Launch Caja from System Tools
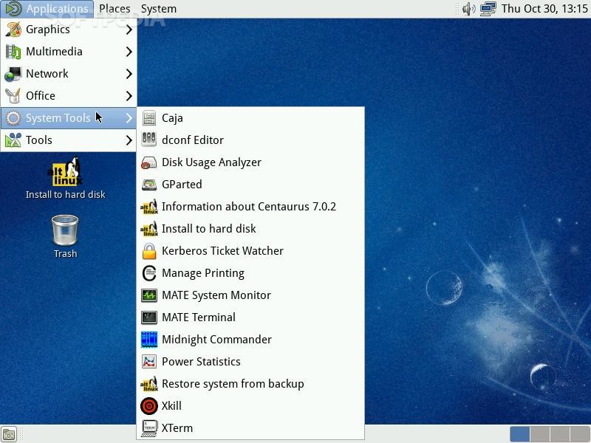This screenshot has width=591, height=443. pyautogui.click(x=250, y=118)
